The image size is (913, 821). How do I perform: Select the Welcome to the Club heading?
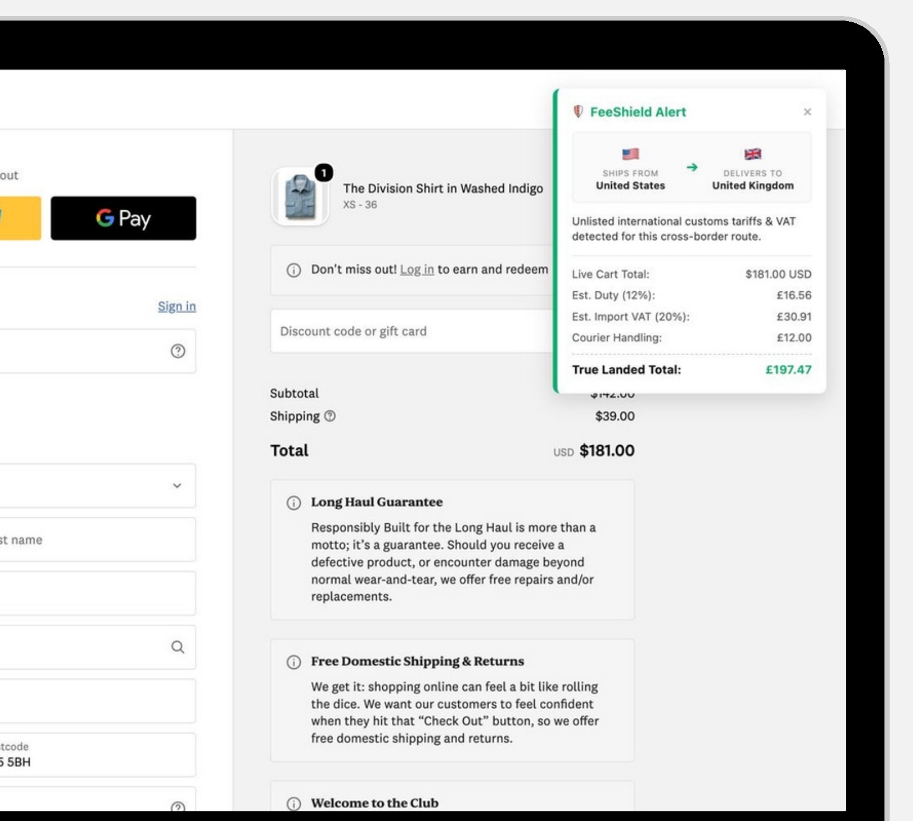point(375,803)
